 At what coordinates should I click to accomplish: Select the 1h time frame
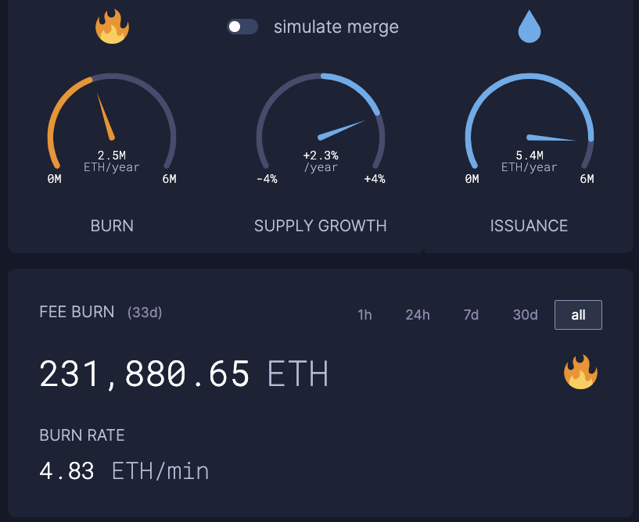[x=364, y=315]
